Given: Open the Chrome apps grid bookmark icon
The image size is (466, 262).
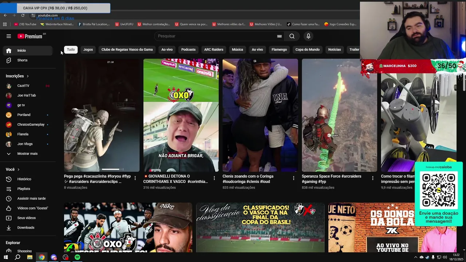Looking at the screenshot, I should 5,24.
